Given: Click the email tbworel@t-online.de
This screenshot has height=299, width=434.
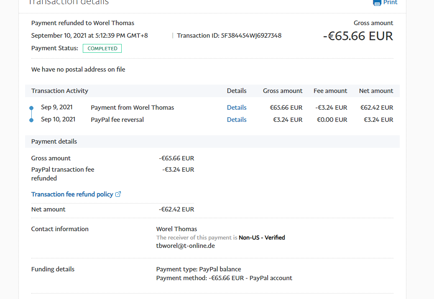Looking at the screenshot, I should pos(185,246).
